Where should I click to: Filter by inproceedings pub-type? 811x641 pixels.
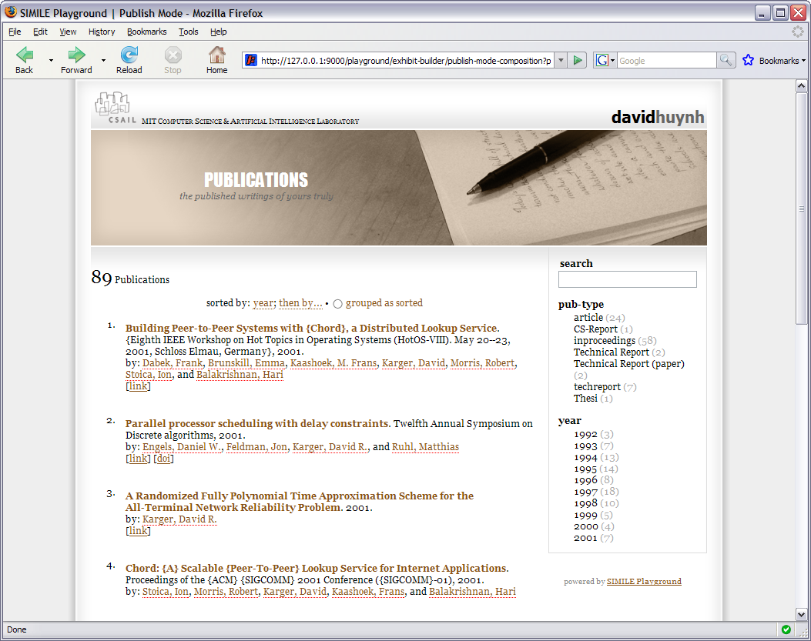pos(604,341)
